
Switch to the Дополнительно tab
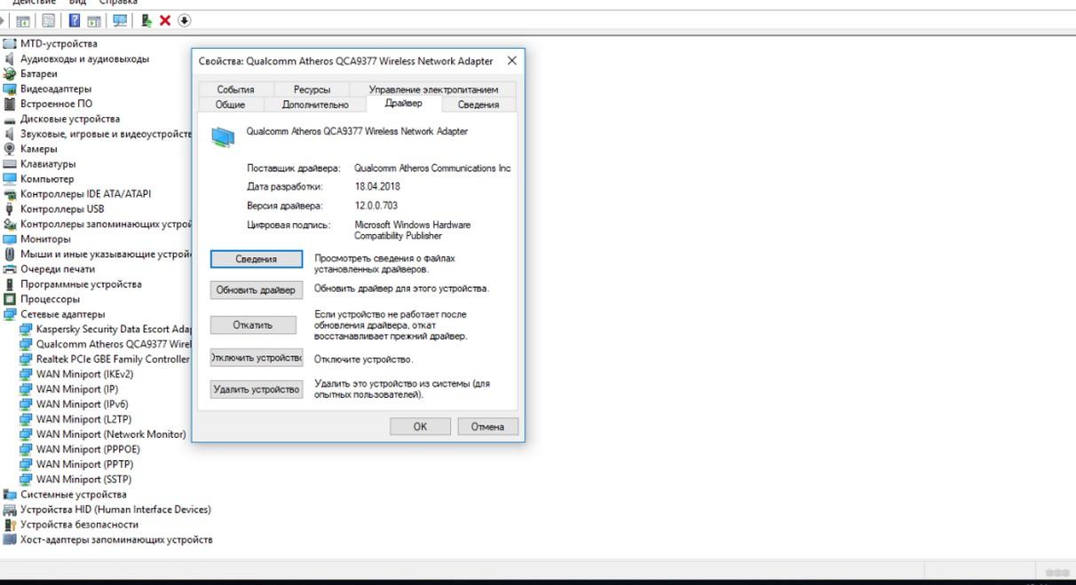pyautogui.click(x=315, y=105)
